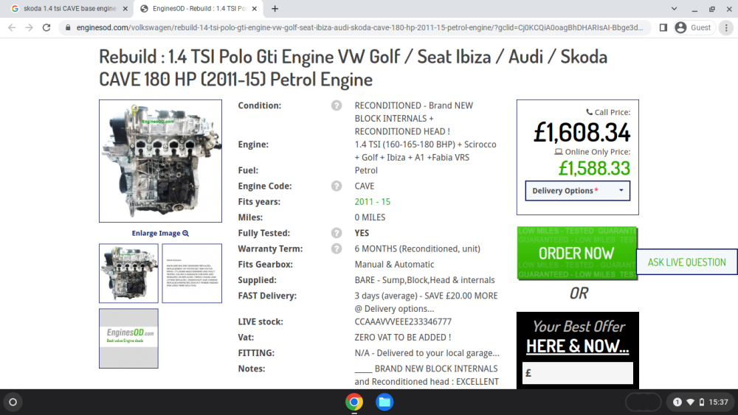Click the browser forward arrow
The image size is (738, 415).
coord(30,28)
